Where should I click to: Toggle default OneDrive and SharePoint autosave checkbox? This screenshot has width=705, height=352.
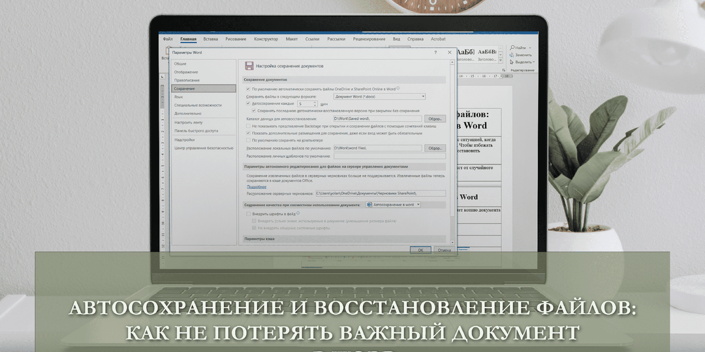pyautogui.click(x=248, y=89)
